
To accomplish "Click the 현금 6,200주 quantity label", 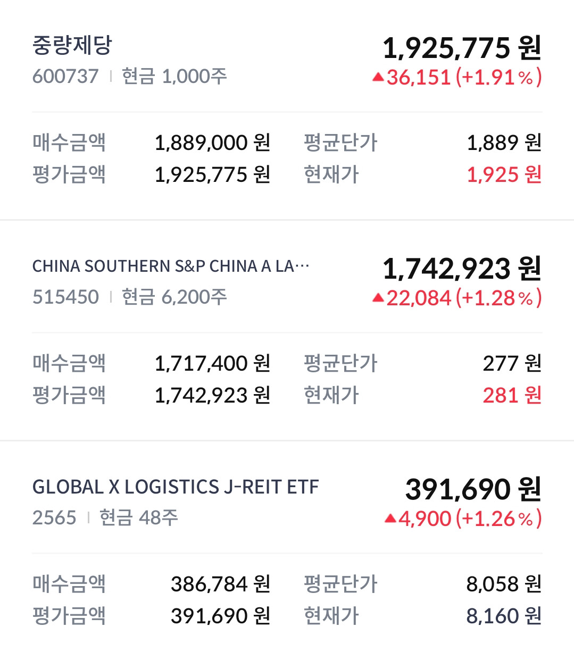I will pos(174,297).
